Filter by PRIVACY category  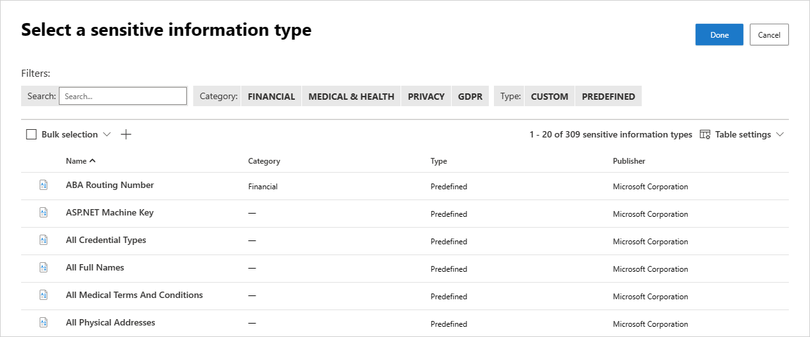tap(426, 97)
